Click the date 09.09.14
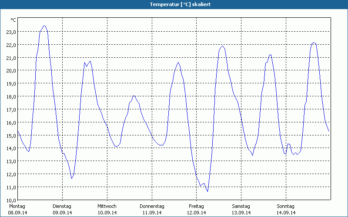 pos(62,213)
